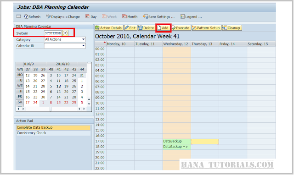Click the 17:00 time row label

coord(100,142)
